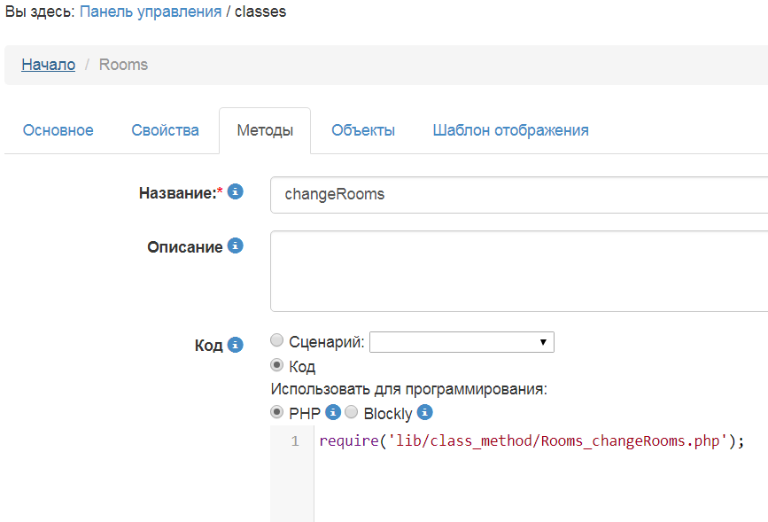Select the Сценарий radio button

pyautogui.click(x=277, y=341)
